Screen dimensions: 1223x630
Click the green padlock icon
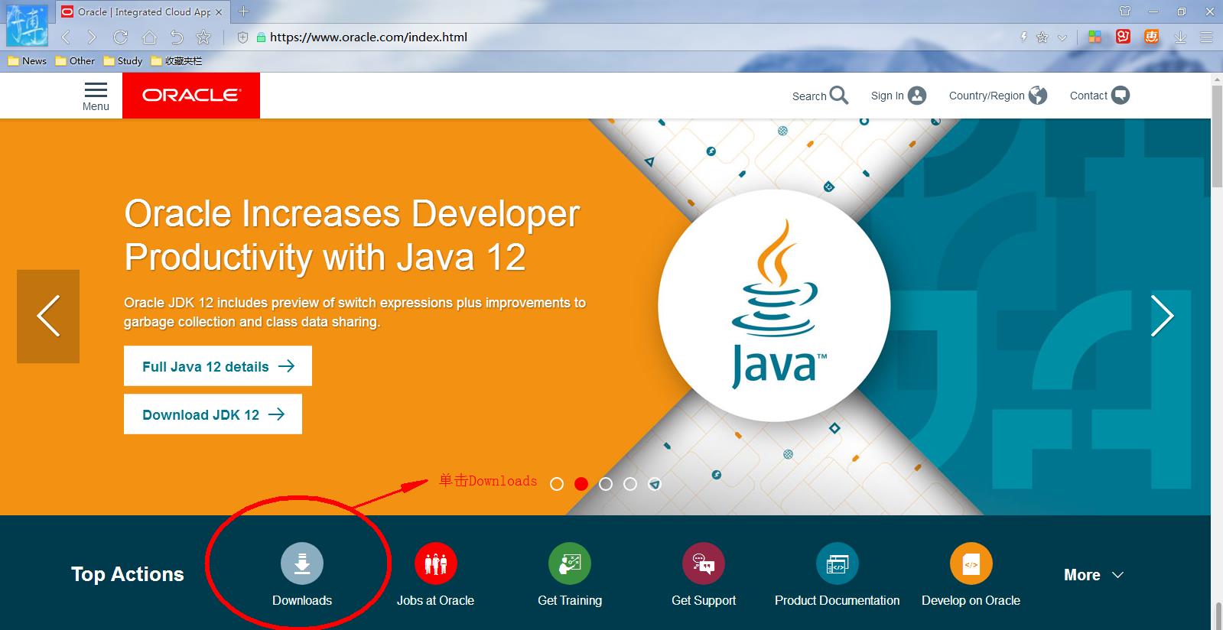point(261,37)
